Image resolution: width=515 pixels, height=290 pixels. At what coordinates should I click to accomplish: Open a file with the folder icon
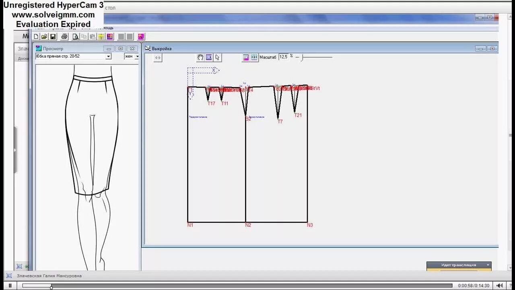click(x=44, y=37)
